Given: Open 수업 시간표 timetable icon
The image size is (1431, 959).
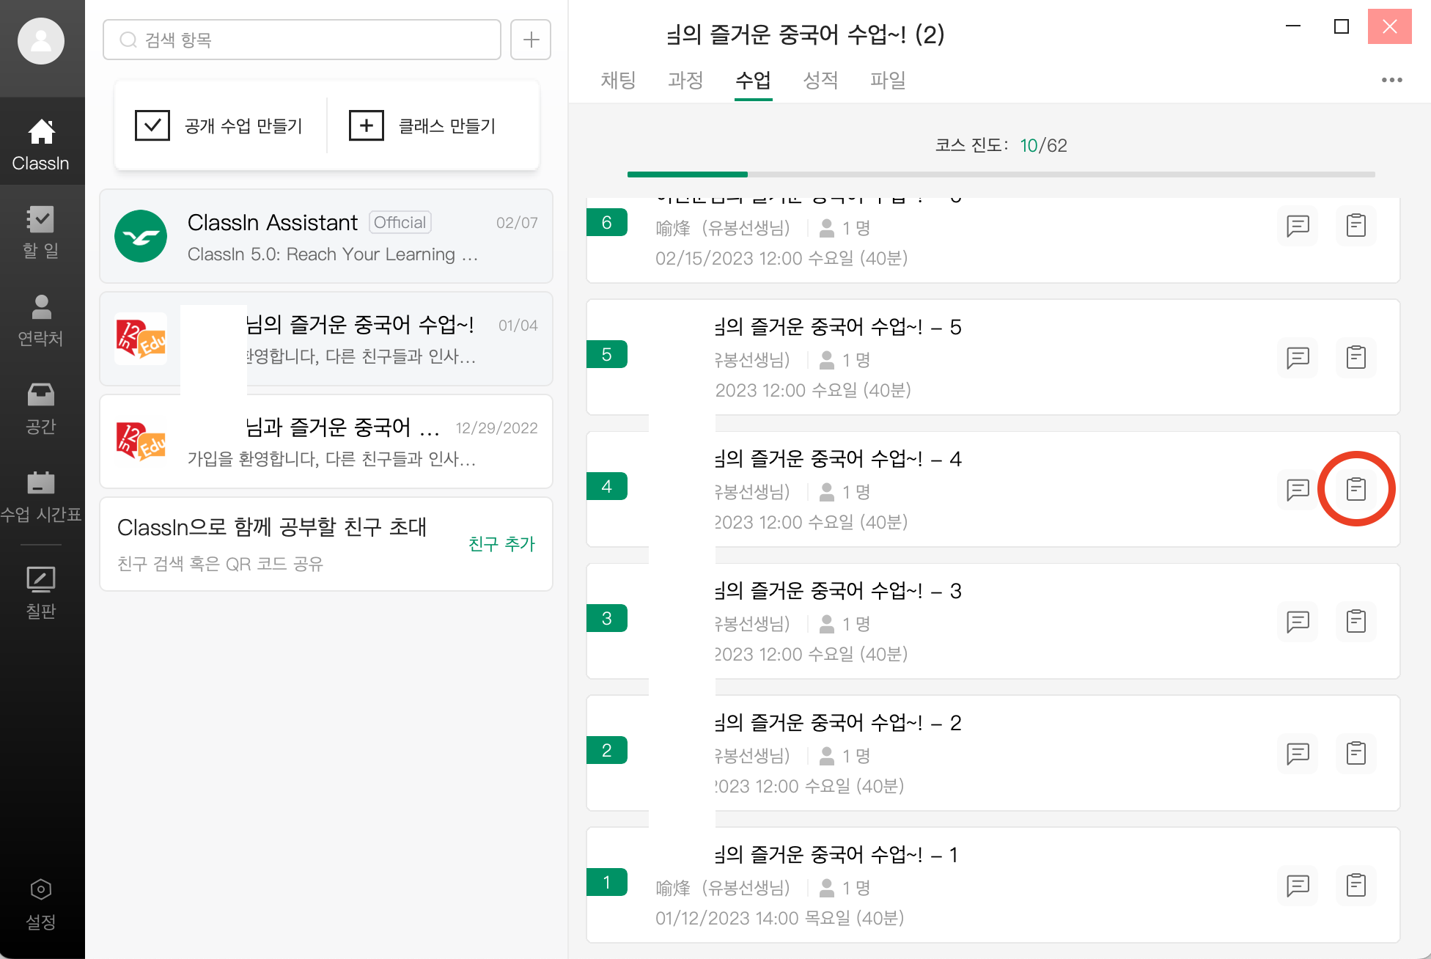Looking at the screenshot, I should coord(41,496).
